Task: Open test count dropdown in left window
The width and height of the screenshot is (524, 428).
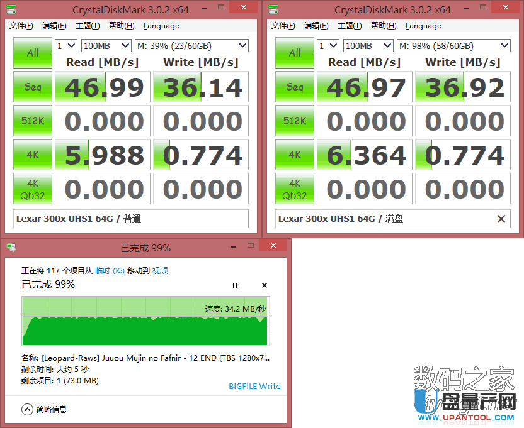Action: pos(66,46)
